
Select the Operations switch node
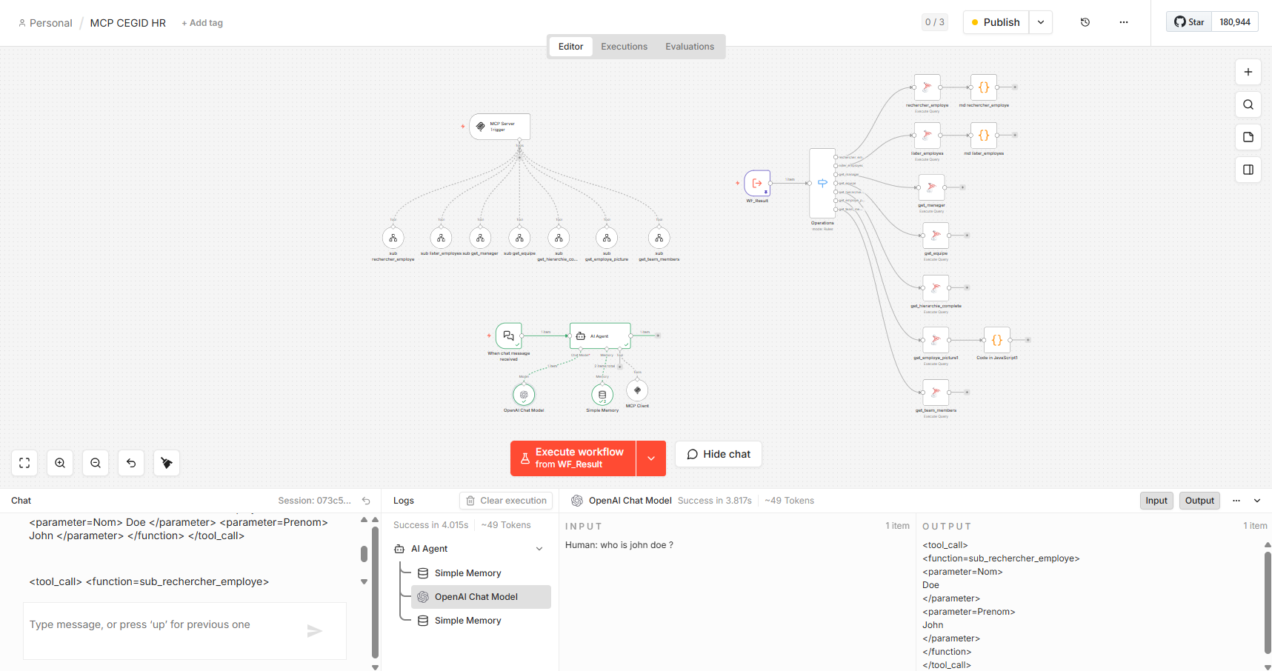coord(822,184)
